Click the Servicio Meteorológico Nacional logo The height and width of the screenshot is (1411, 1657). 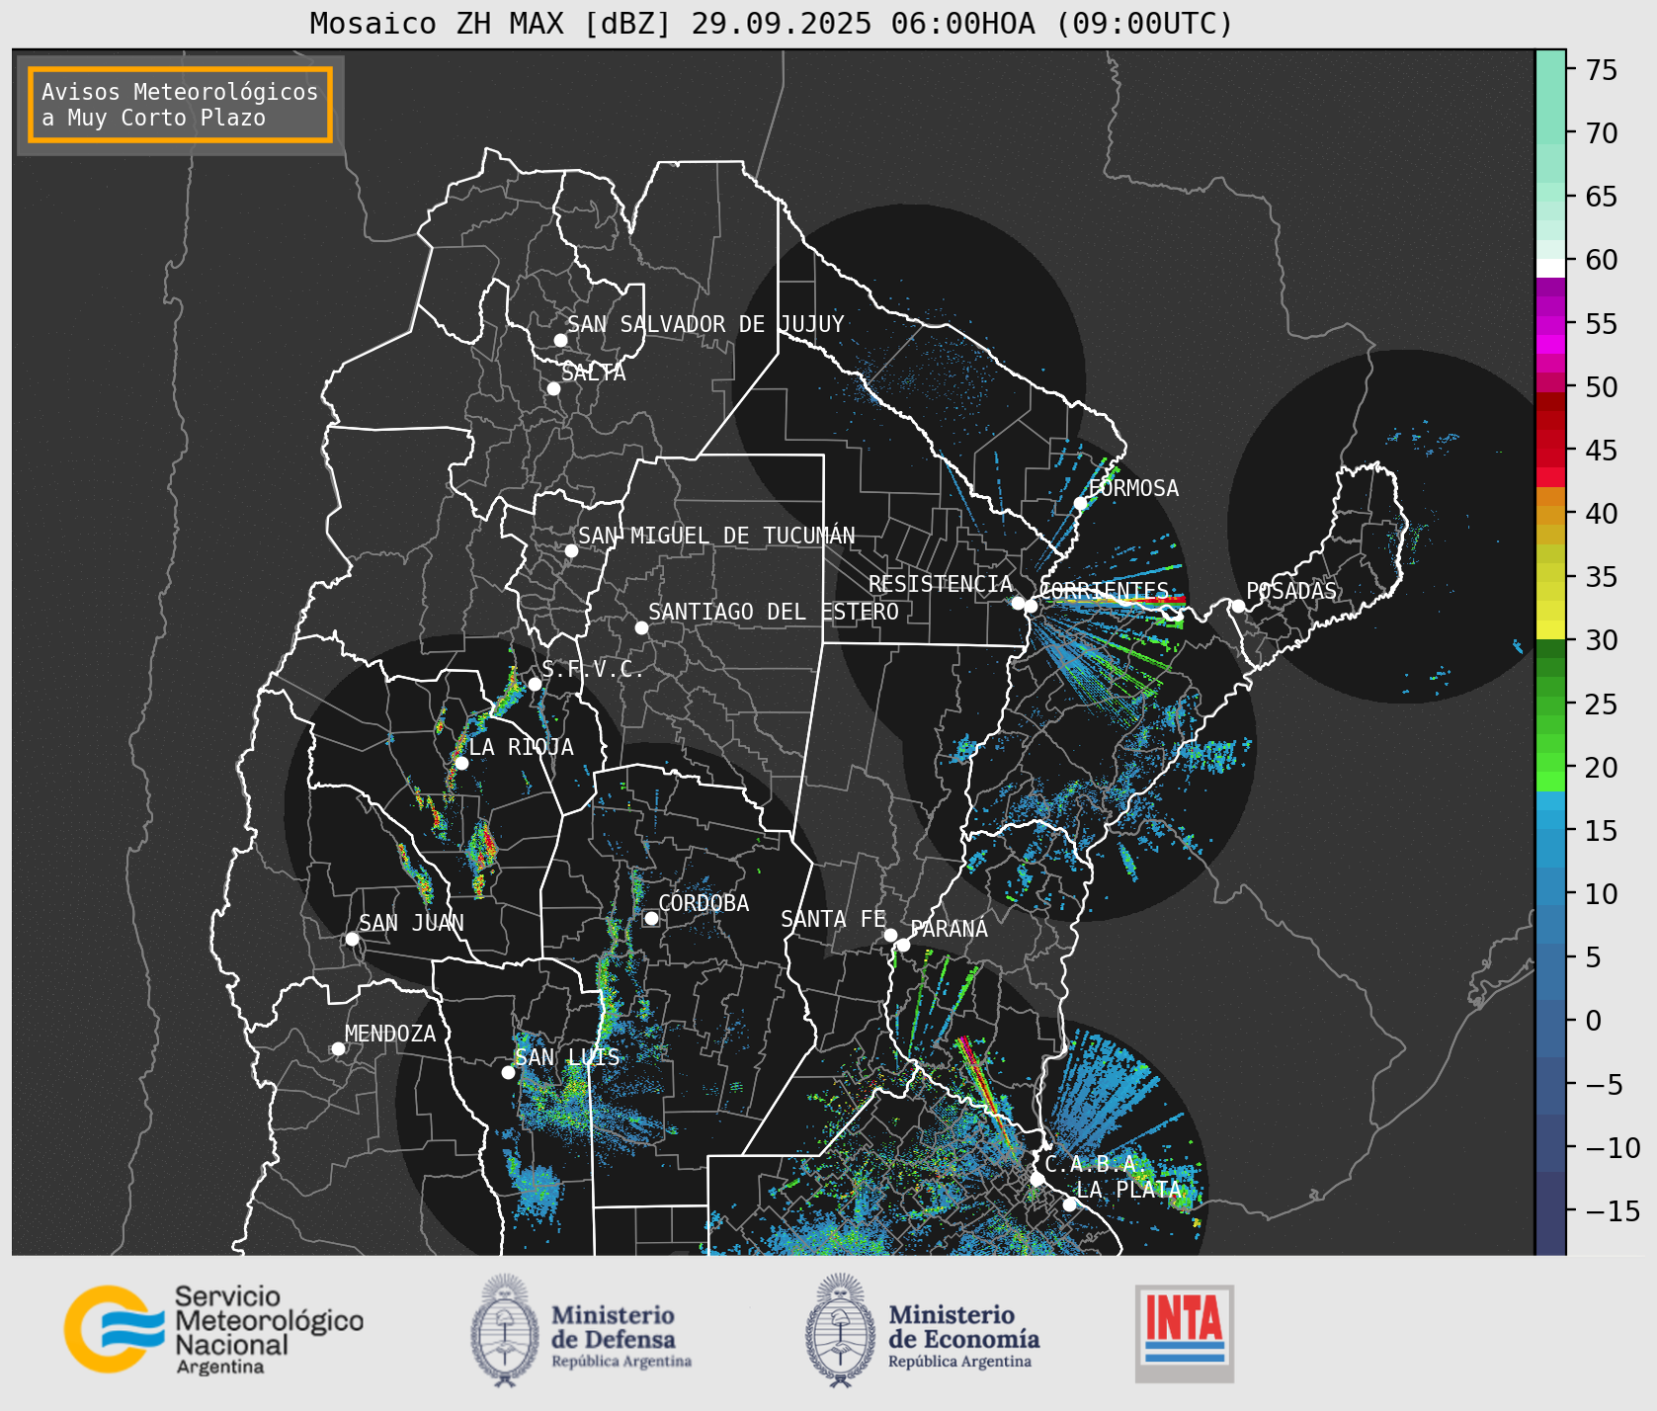point(214,1329)
